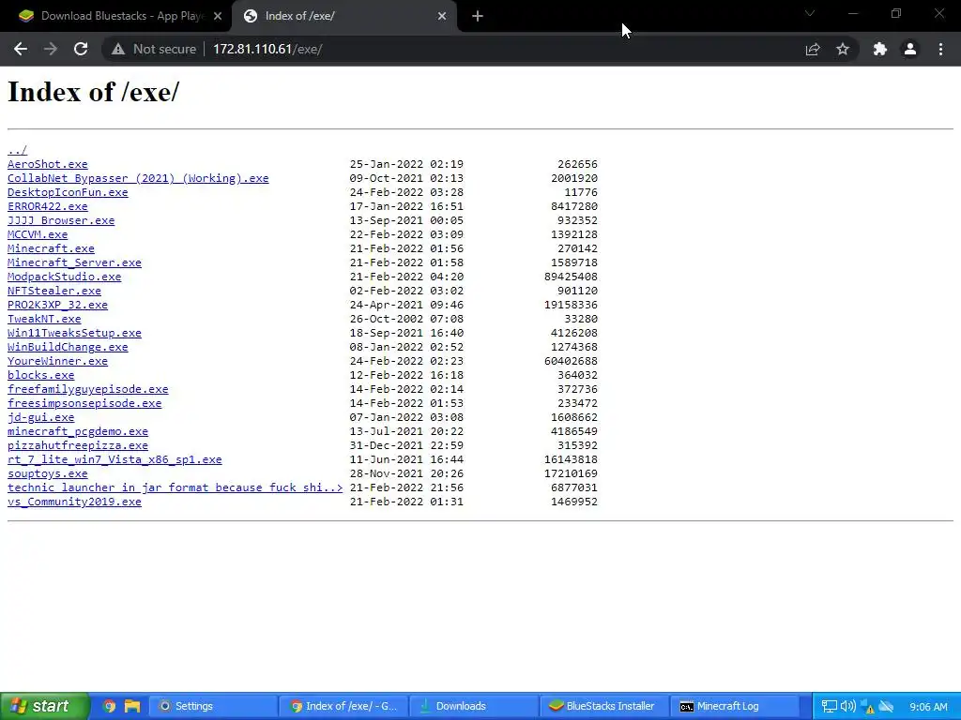Click the Not secure warning icon
This screenshot has height=720, width=961.
tap(117, 49)
